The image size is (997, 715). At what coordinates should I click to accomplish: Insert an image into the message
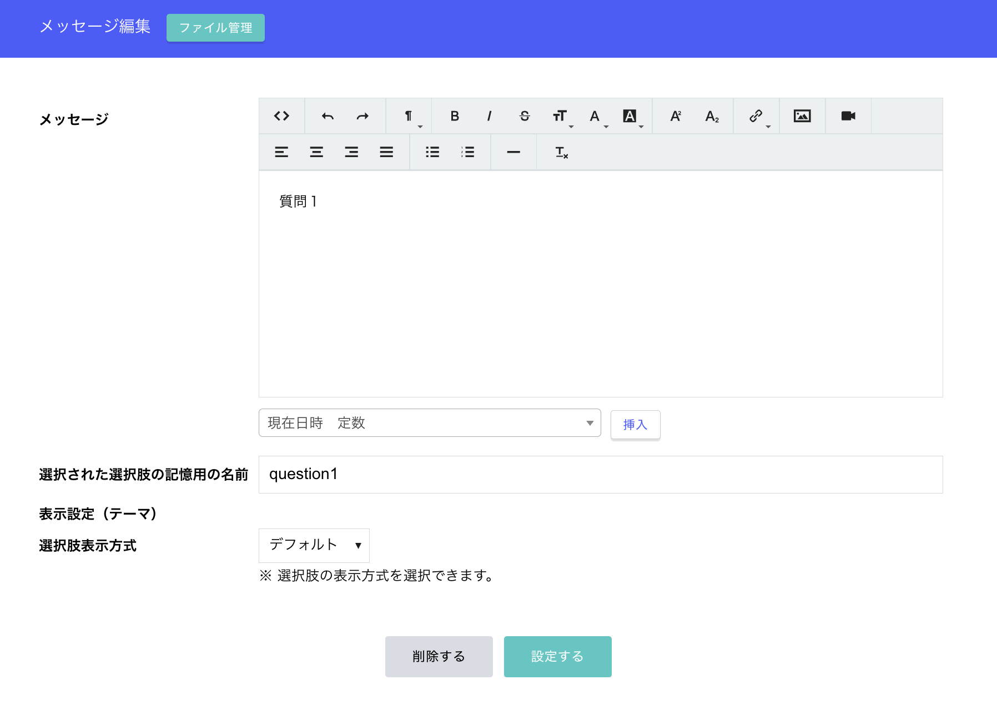click(802, 116)
